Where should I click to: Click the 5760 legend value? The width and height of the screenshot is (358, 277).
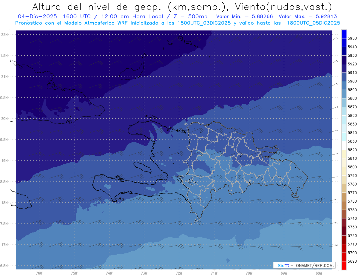coord(352,201)
